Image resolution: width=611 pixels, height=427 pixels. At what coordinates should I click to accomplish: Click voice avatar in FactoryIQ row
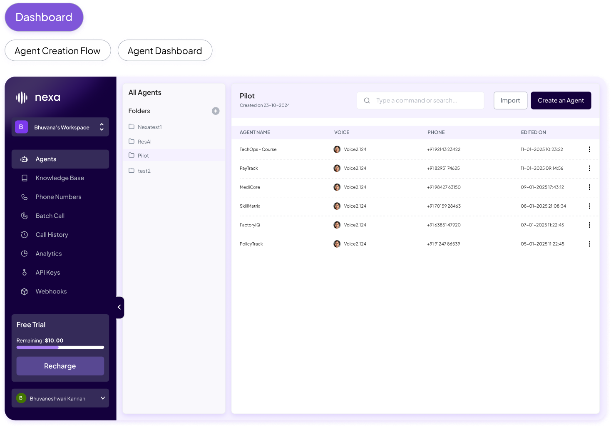click(x=337, y=225)
